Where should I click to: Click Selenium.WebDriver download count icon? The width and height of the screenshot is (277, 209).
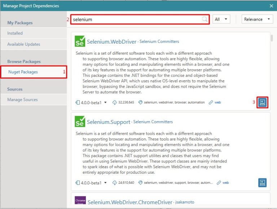(114, 102)
